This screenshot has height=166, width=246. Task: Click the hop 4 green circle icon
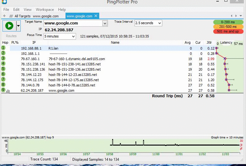(3, 64)
